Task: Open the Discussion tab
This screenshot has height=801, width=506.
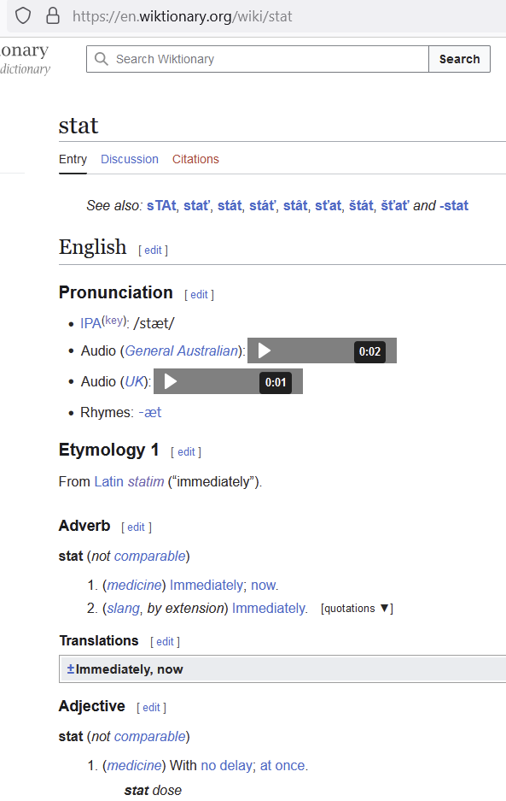Action: (x=130, y=159)
